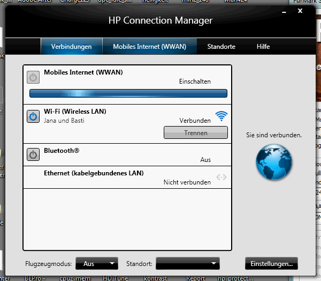Expand the Standort dropdown
Image resolution: width=321 pixels, height=281 pixels.
tap(188, 263)
